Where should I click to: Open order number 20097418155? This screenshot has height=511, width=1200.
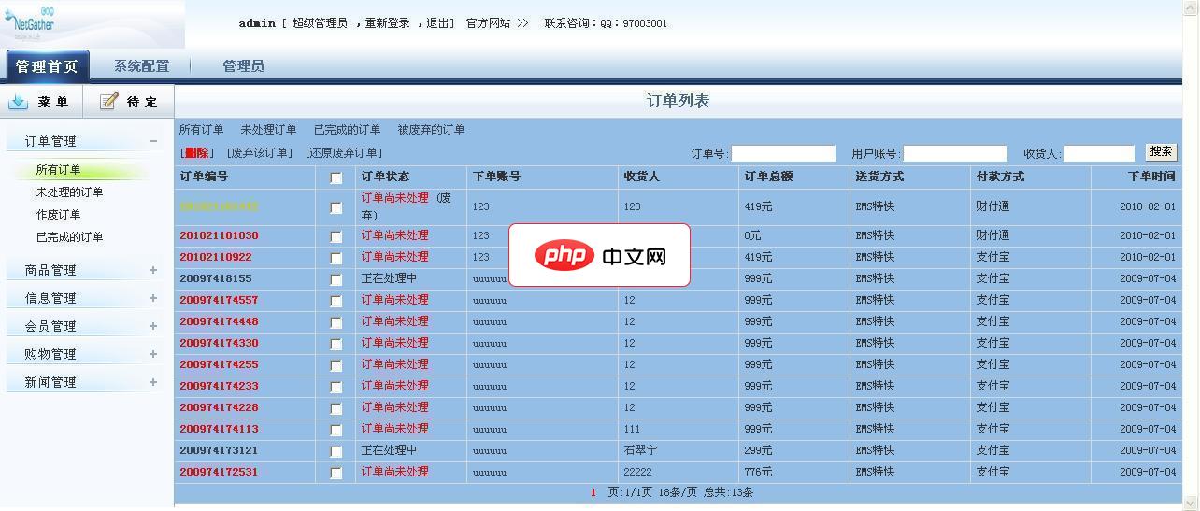[216, 278]
